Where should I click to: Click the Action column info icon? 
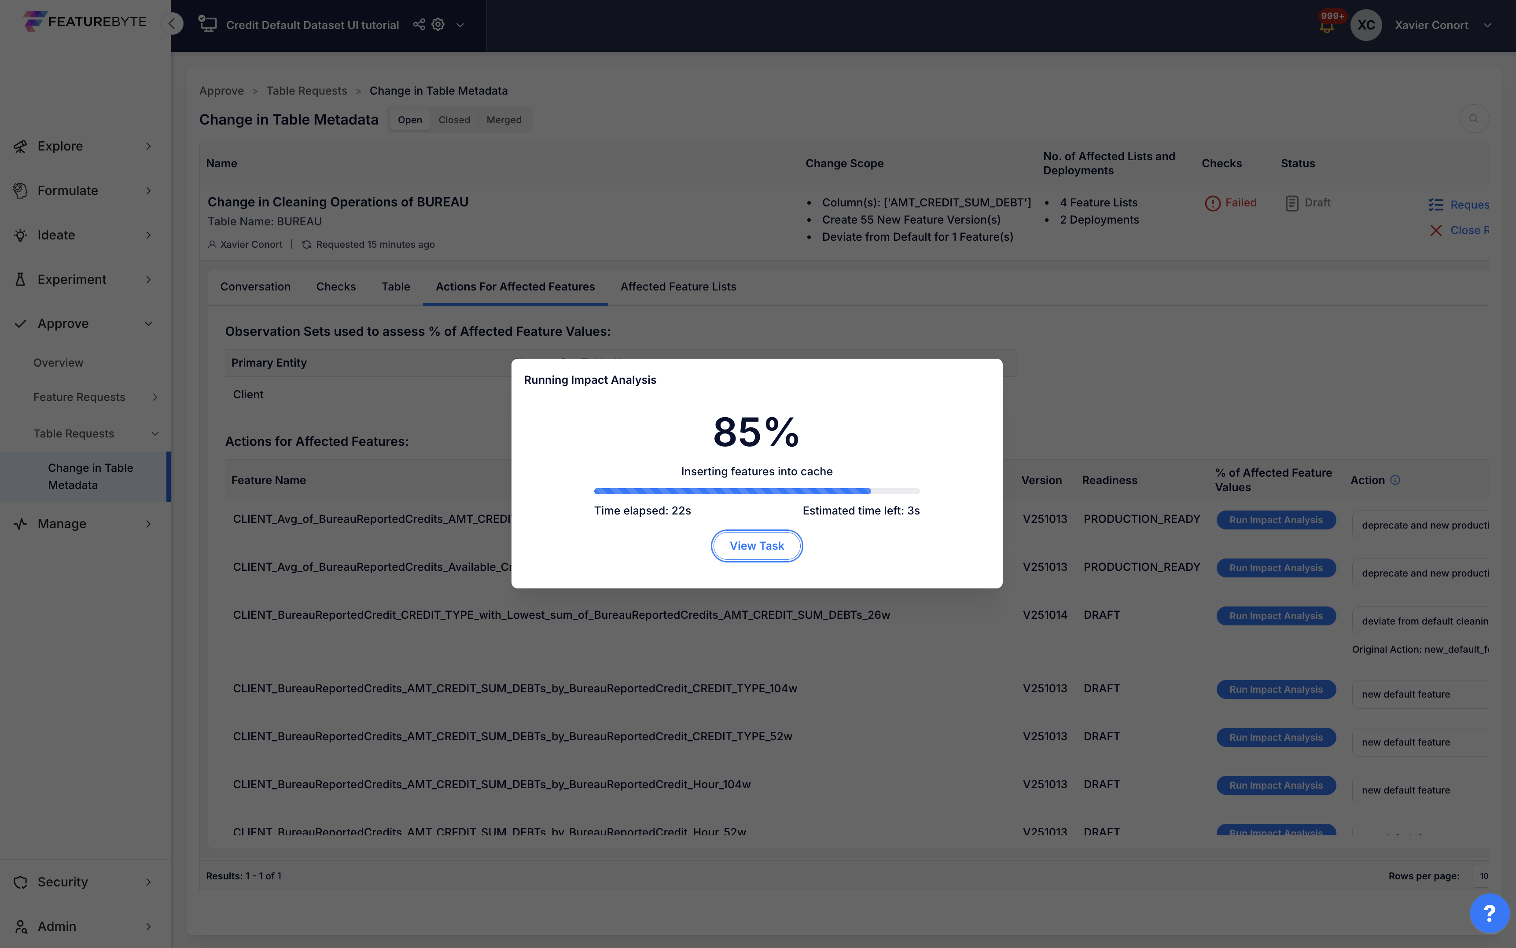pos(1395,480)
